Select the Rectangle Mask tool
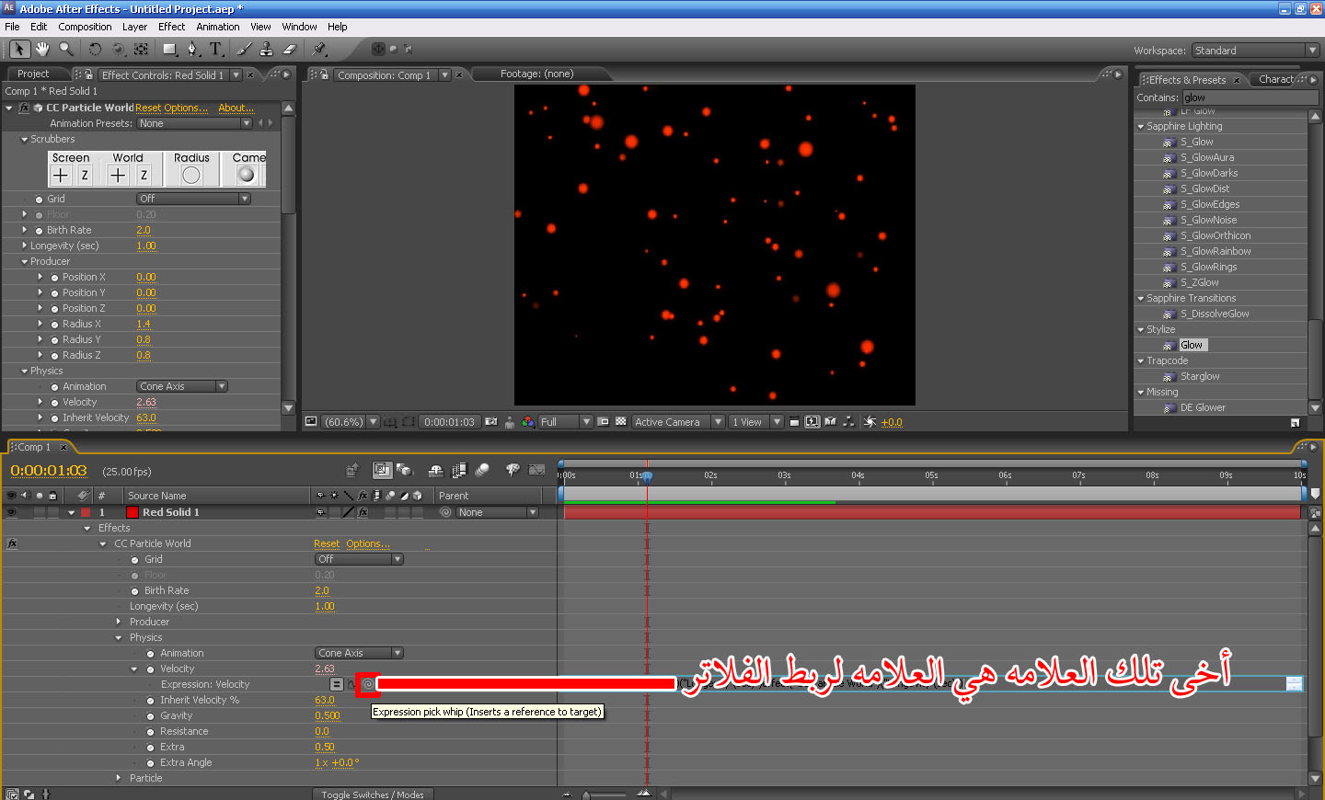1325x800 pixels. (170, 49)
